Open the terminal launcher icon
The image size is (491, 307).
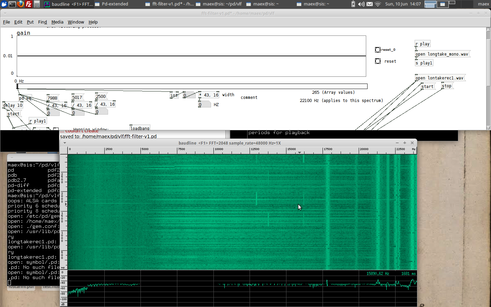pyautogui.click(x=12, y=4)
